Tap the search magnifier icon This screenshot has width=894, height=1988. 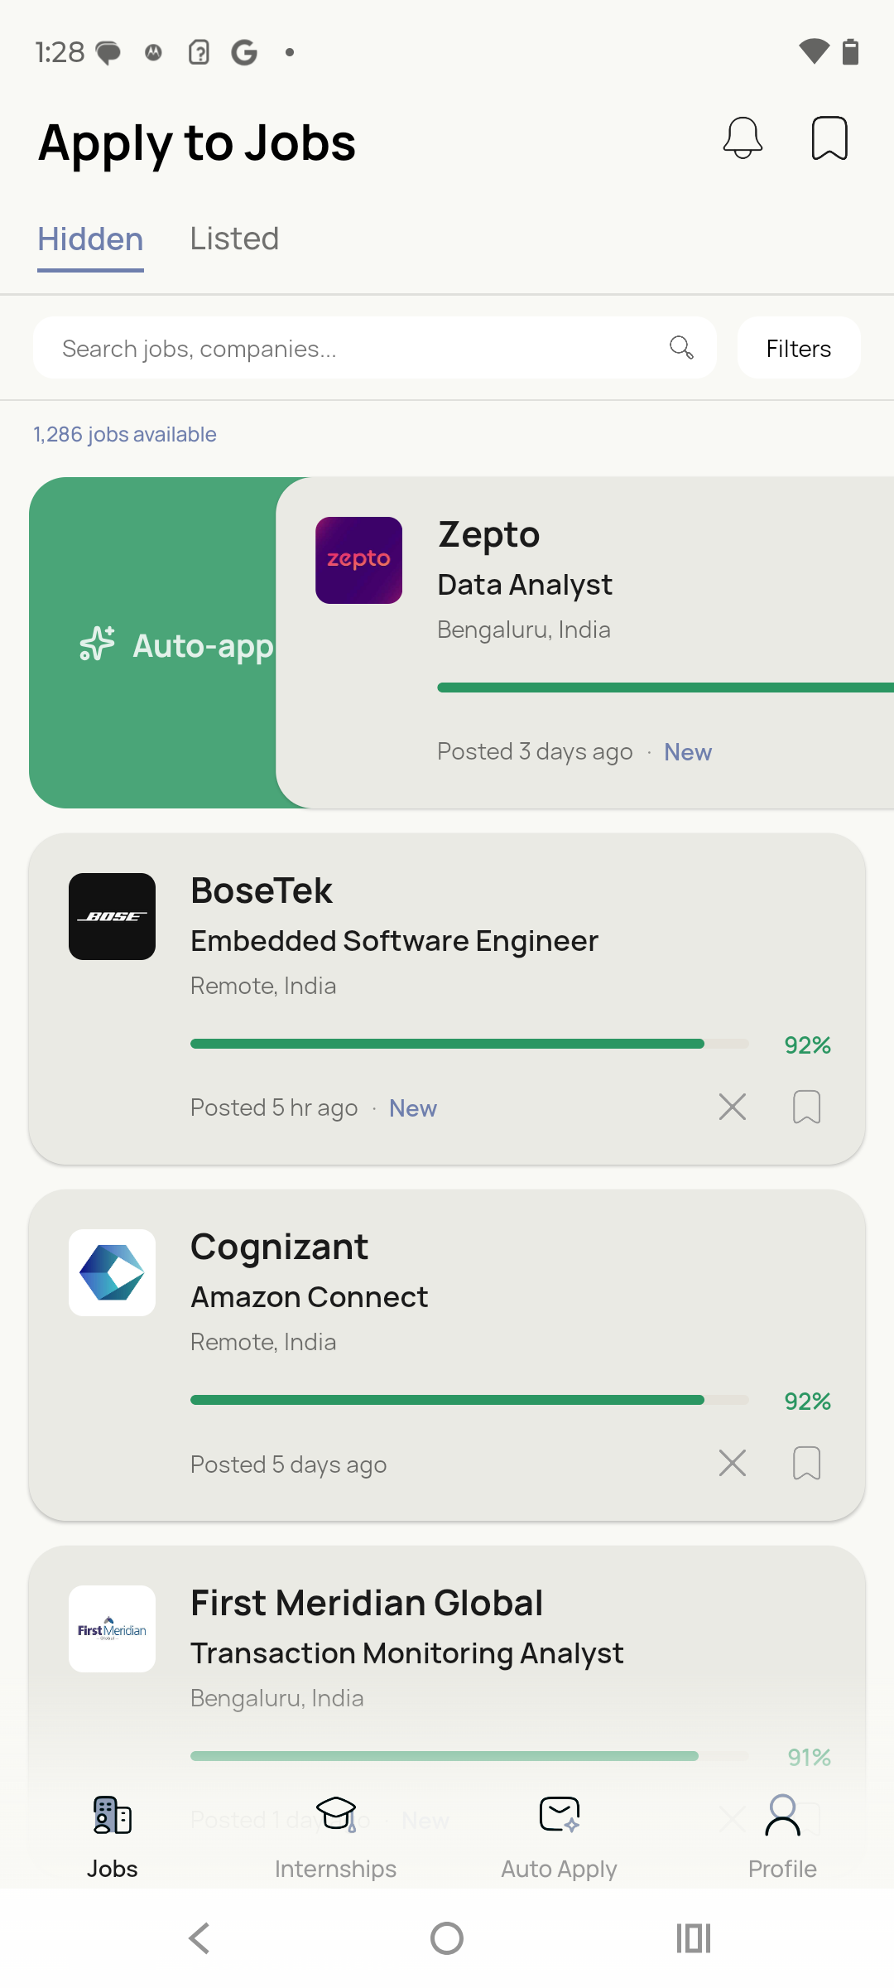click(681, 347)
